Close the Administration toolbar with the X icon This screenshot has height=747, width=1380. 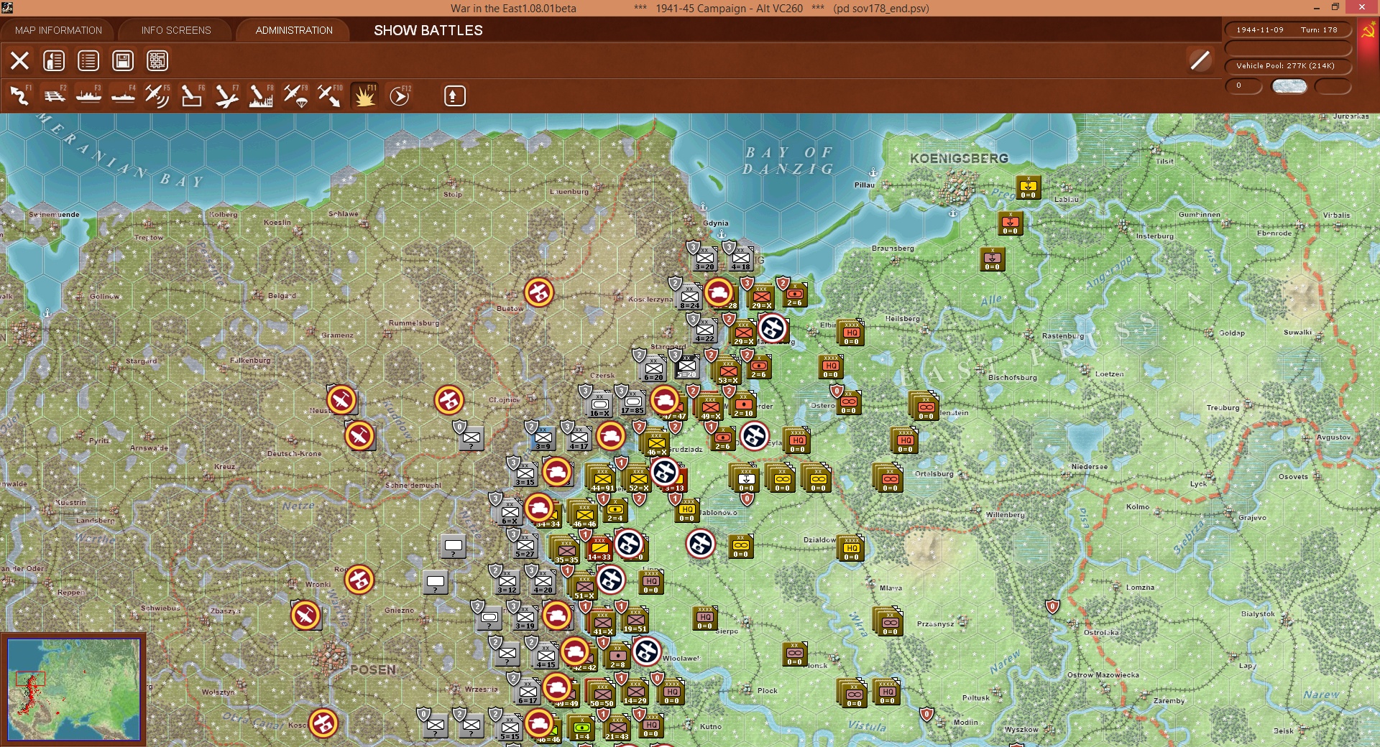[19, 61]
